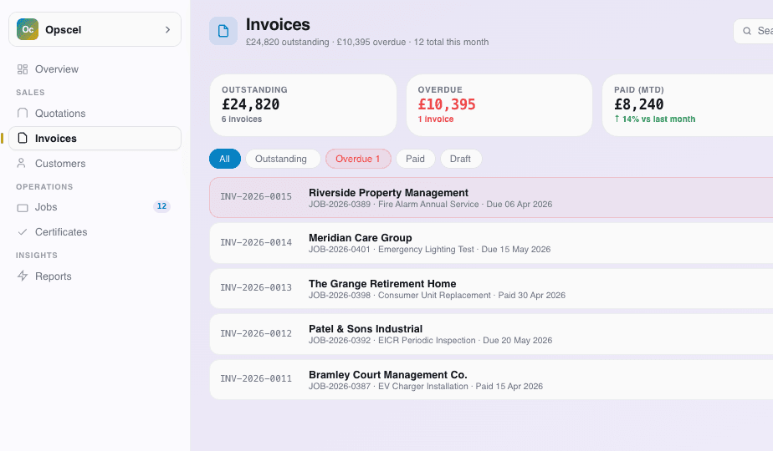Click the Certificates checkmark icon
This screenshot has height=451, width=773.
click(x=23, y=232)
